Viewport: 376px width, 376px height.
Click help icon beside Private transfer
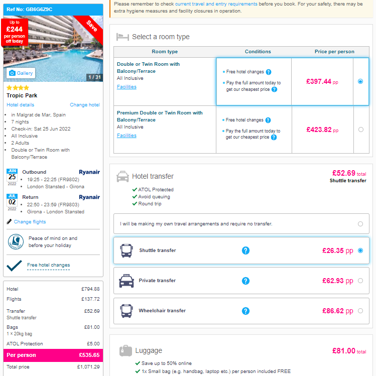coord(245,281)
